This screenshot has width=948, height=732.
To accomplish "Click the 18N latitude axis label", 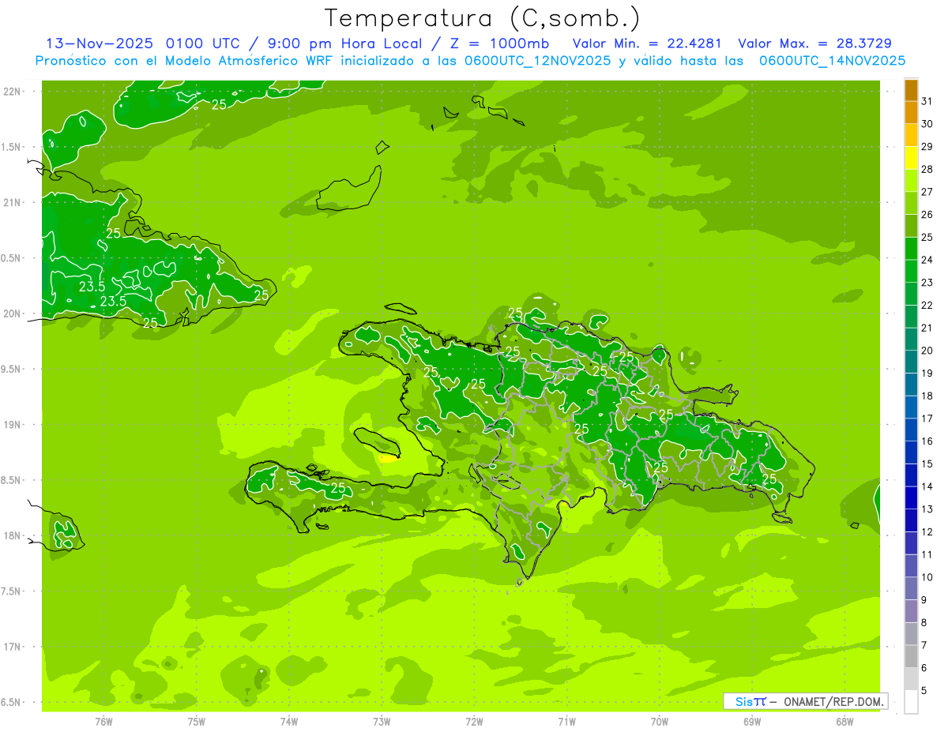I will (13, 535).
